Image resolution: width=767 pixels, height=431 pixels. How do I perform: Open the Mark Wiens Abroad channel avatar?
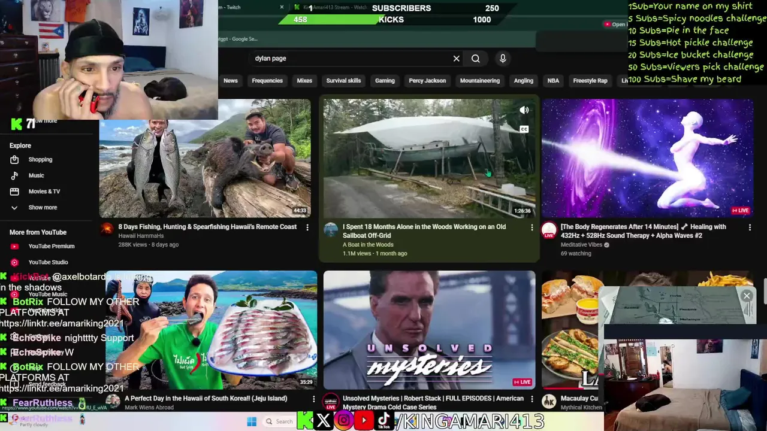tap(113, 401)
